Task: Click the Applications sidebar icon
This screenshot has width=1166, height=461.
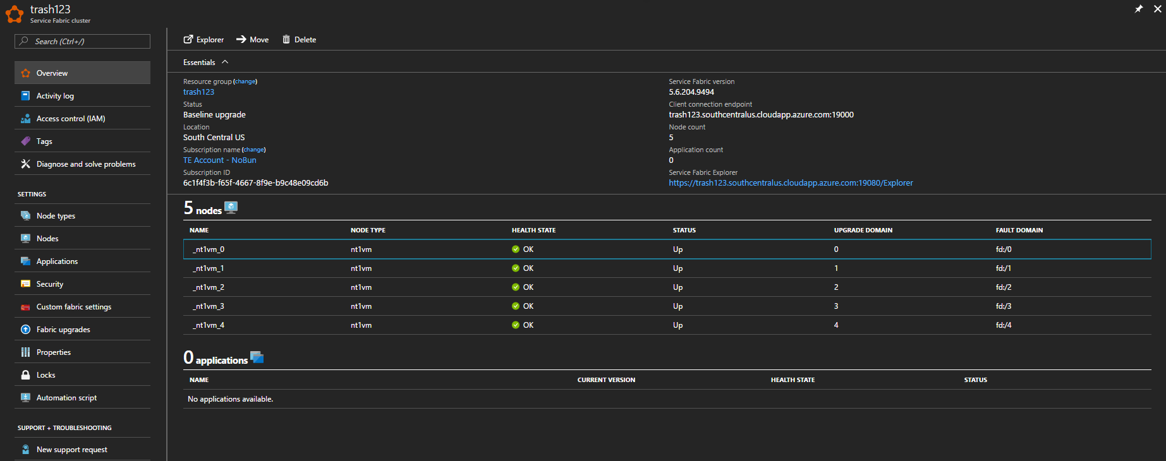Action: (25, 261)
